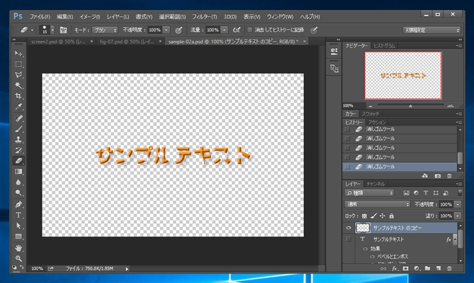The height and width of the screenshot is (283, 474).
Task: Open the layer fill dropdown arrow
Action: click(x=458, y=216)
